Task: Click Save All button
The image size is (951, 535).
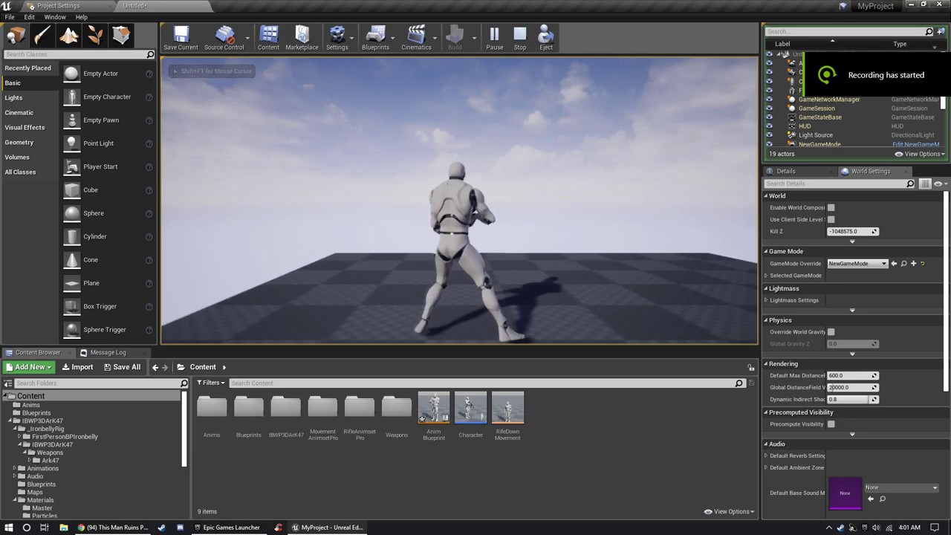Action: pyautogui.click(x=122, y=367)
